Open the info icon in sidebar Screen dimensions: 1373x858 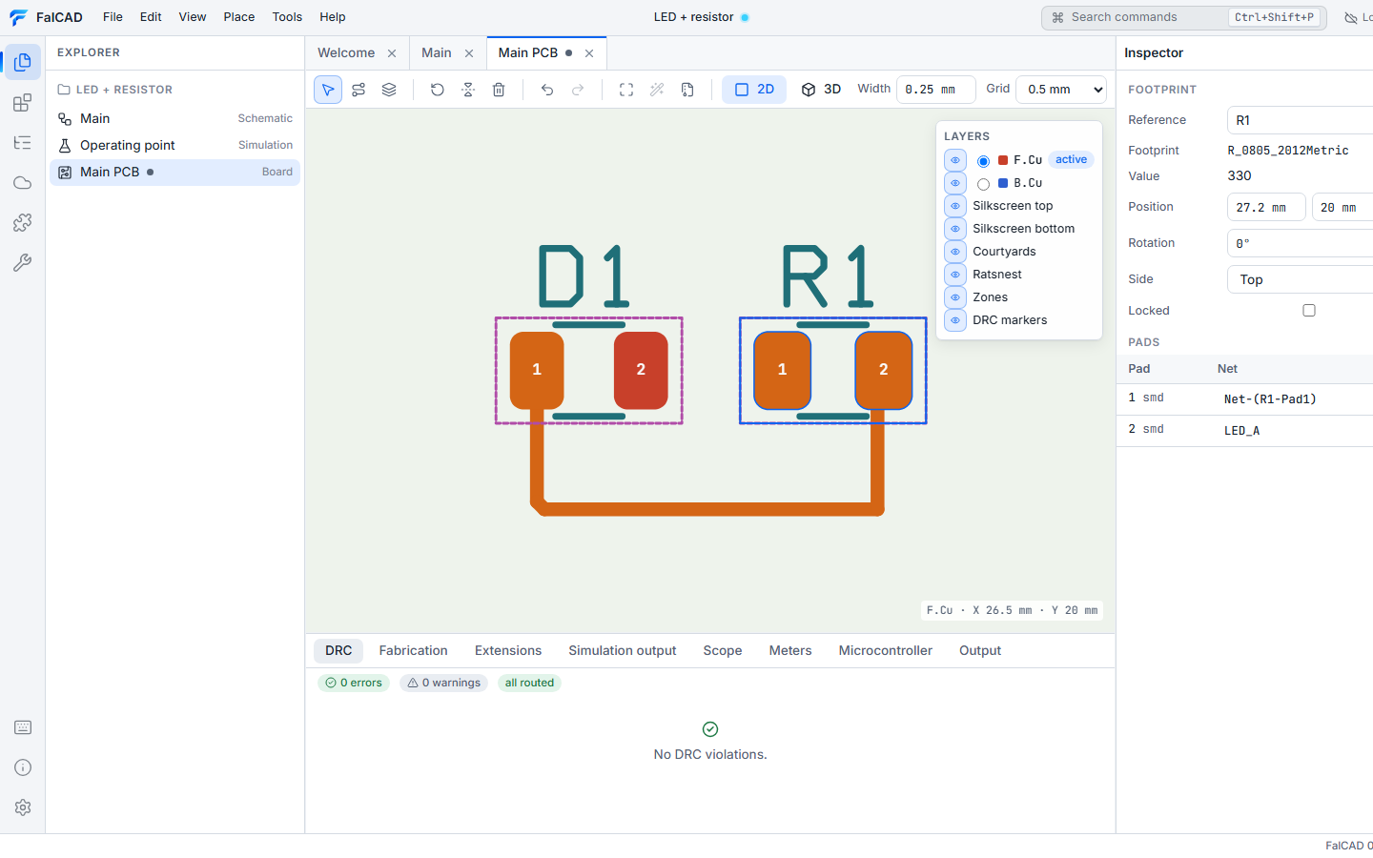point(23,767)
